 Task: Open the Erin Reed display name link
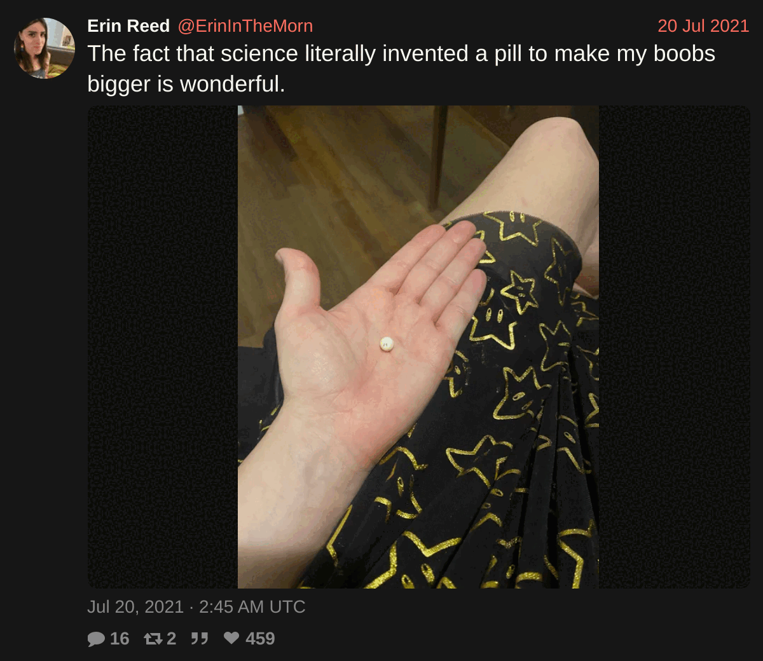click(x=128, y=26)
